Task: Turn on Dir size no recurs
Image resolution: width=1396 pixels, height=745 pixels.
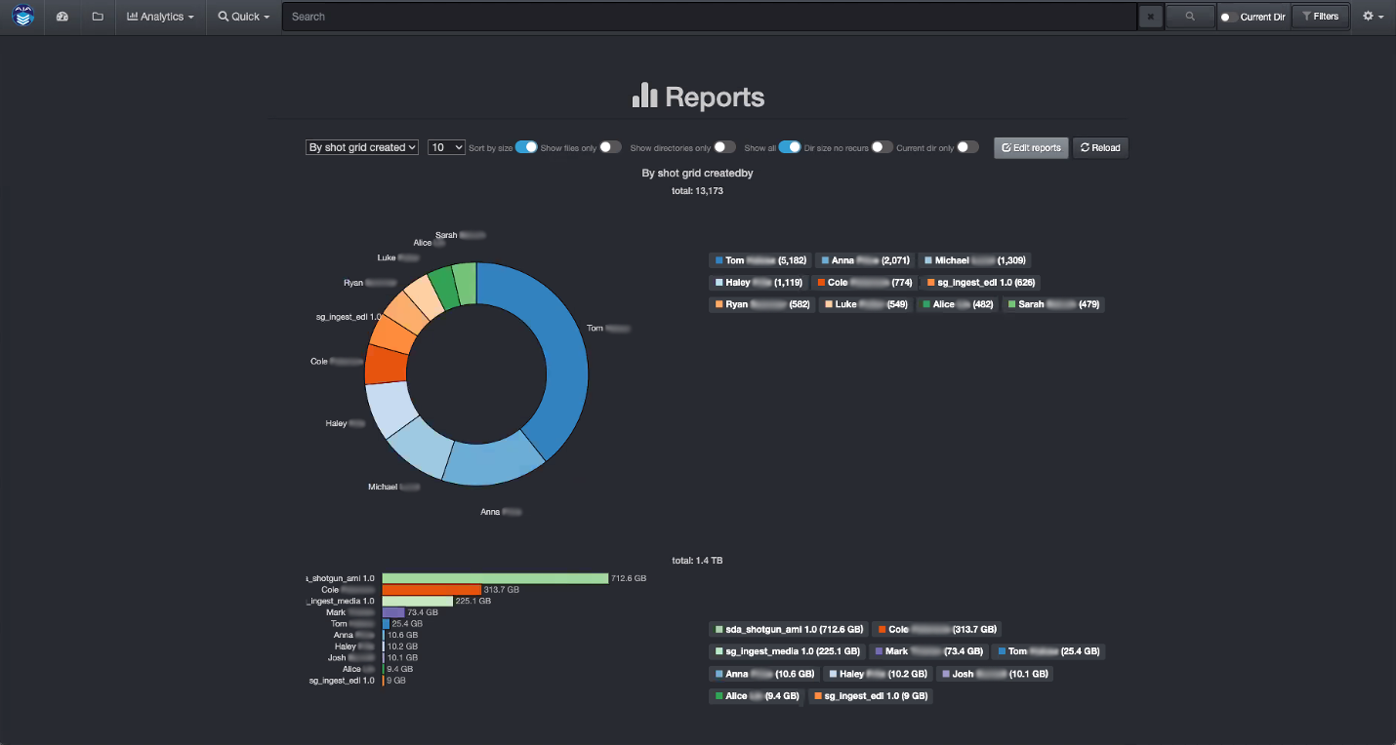Action: pos(882,146)
